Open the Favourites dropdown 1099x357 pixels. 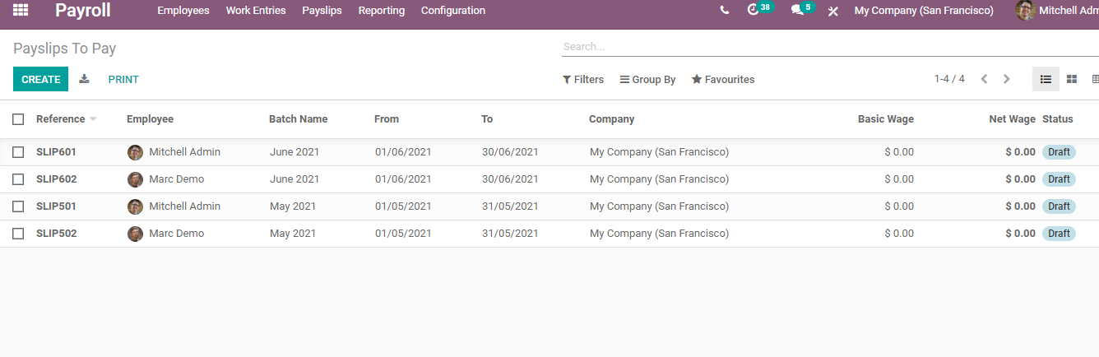tap(723, 80)
